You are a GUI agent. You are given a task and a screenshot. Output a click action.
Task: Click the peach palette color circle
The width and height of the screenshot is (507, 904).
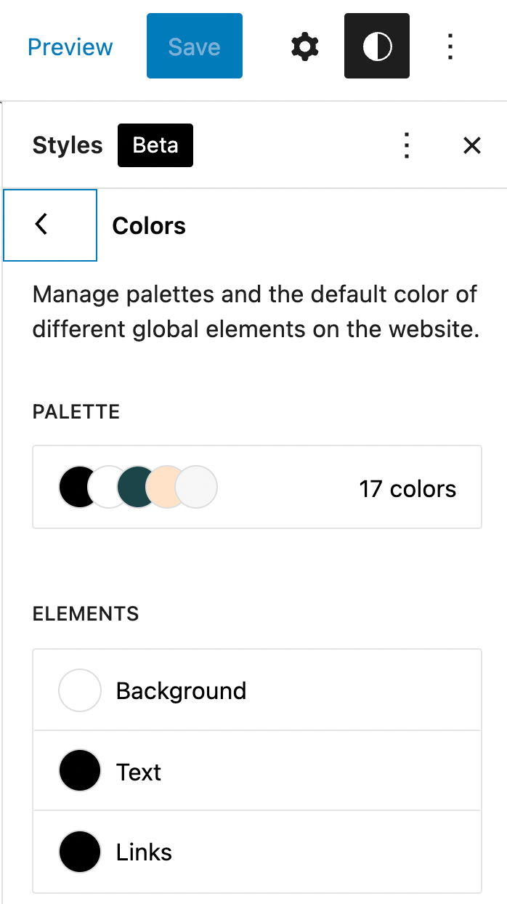click(163, 487)
